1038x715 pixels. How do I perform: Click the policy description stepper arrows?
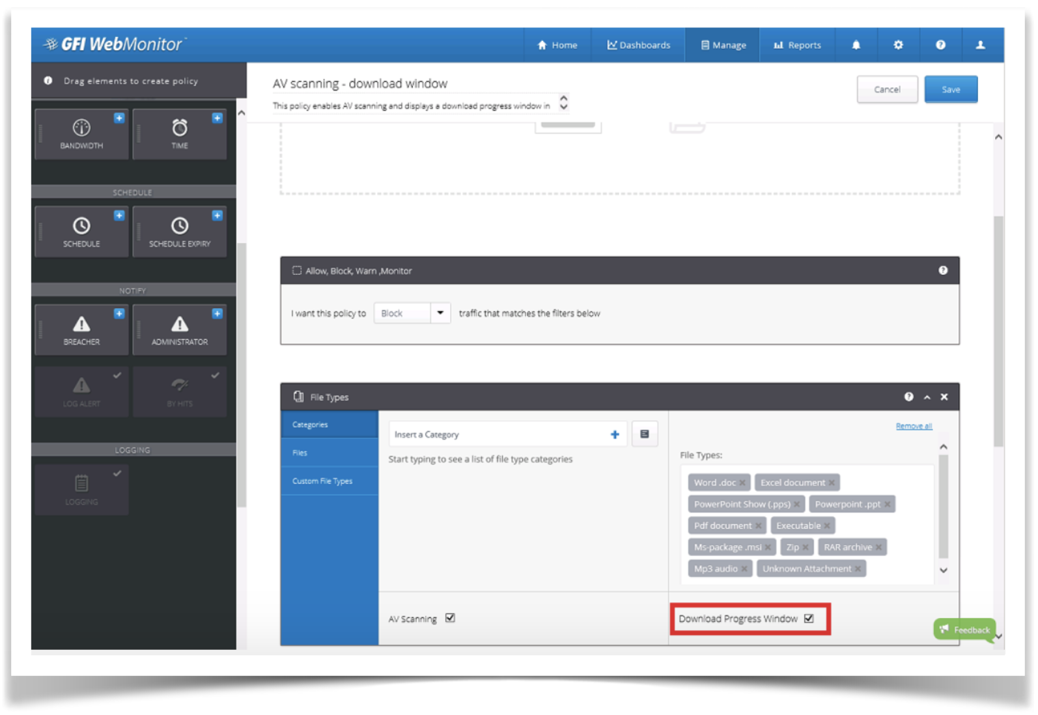click(564, 102)
